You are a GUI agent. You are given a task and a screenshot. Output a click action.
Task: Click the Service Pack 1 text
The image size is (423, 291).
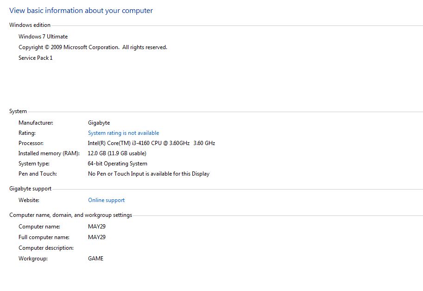coord(36,58)
